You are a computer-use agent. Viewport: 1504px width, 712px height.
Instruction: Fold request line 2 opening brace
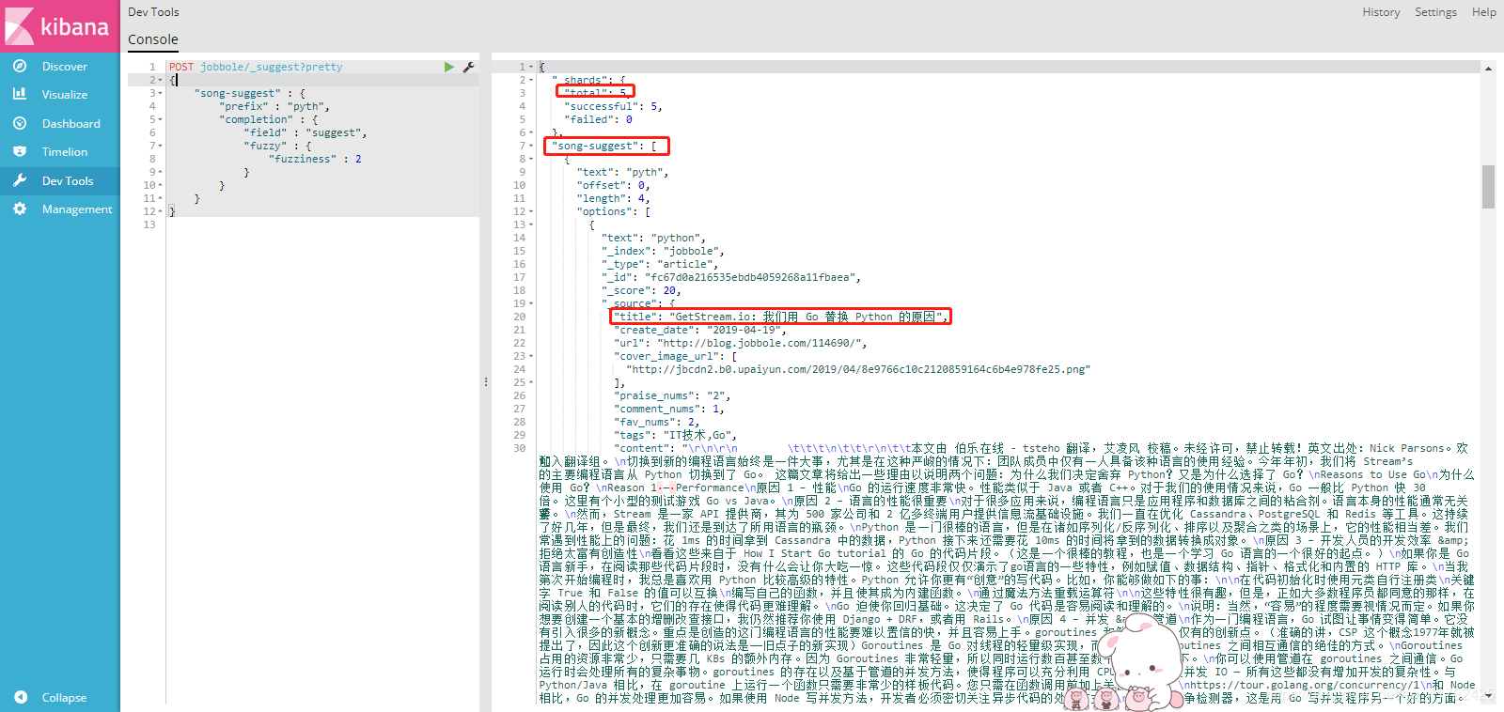click(161, 80)
